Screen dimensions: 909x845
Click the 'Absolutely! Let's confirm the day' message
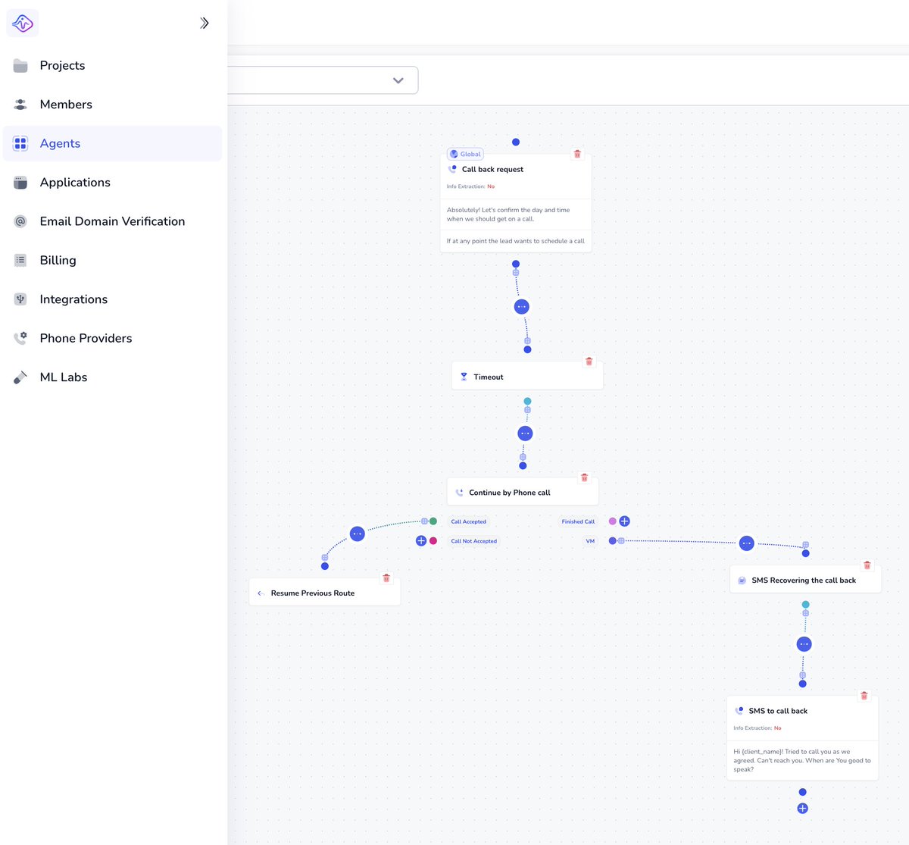pos(508,214)
